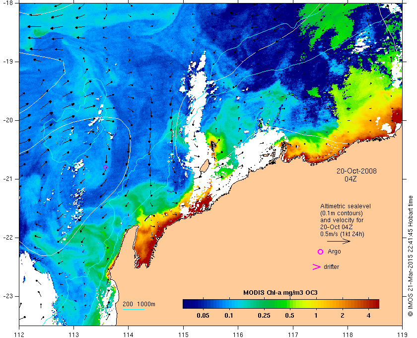Image resolution: width=417 pixels, height=338 pixels.
Task: Click the '116' longitude axis label
Action: pos(238,335)
